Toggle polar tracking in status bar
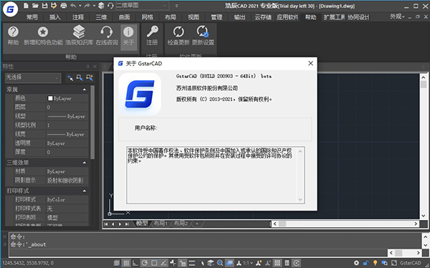The width and height of the screenshot is (430, 268). coord(145,263)
